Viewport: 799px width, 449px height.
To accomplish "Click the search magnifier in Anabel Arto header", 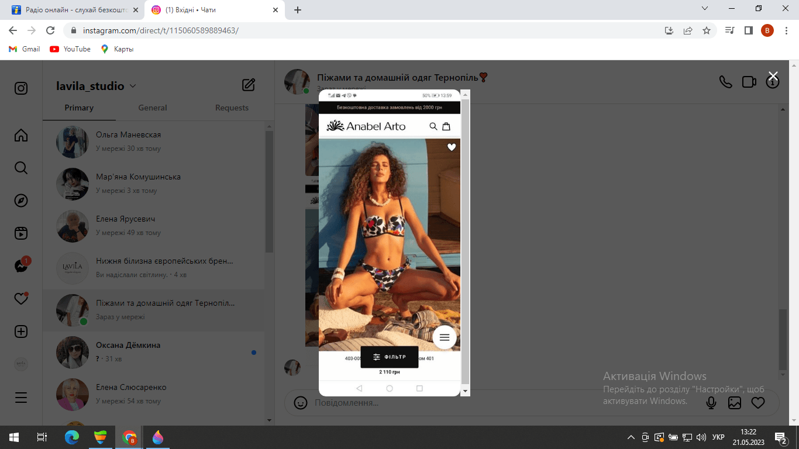I will tap(433, 126).
